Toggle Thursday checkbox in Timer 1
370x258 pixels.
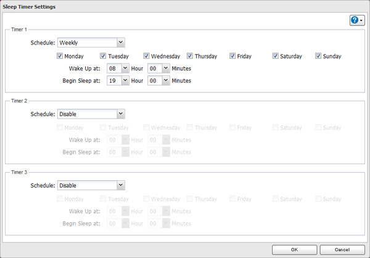(190, 56)
